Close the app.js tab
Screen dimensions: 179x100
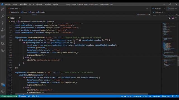pyautogui.click(x=20, y=18)
